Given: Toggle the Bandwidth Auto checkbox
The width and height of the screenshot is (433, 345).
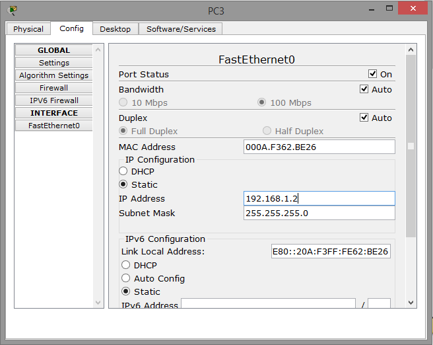Looking at the screenshot, I should pos(364,89).
